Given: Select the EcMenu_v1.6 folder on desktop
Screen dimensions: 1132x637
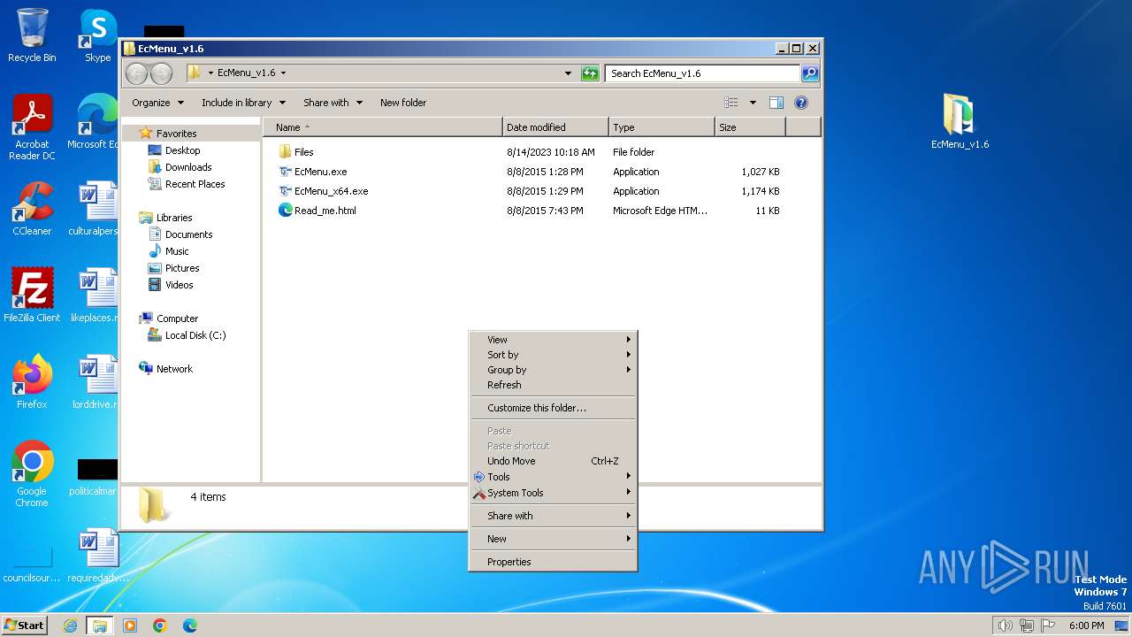Looking at the screenshot, I should coord(960,121).
